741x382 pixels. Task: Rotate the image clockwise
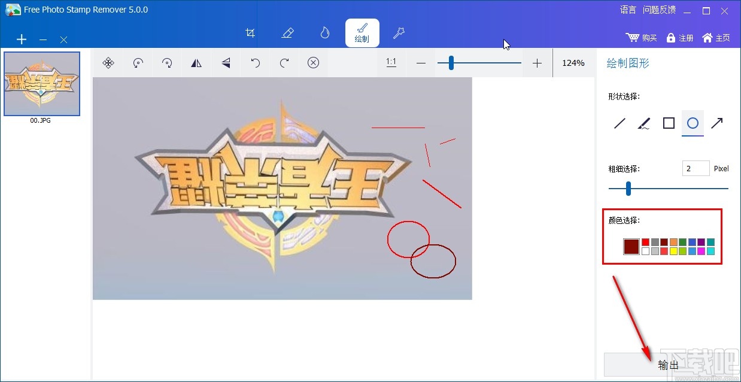click(167, 62)
